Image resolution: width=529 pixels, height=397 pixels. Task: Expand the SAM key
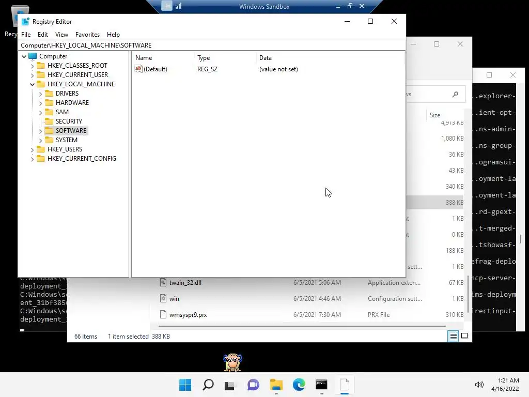tap(40, 112)
